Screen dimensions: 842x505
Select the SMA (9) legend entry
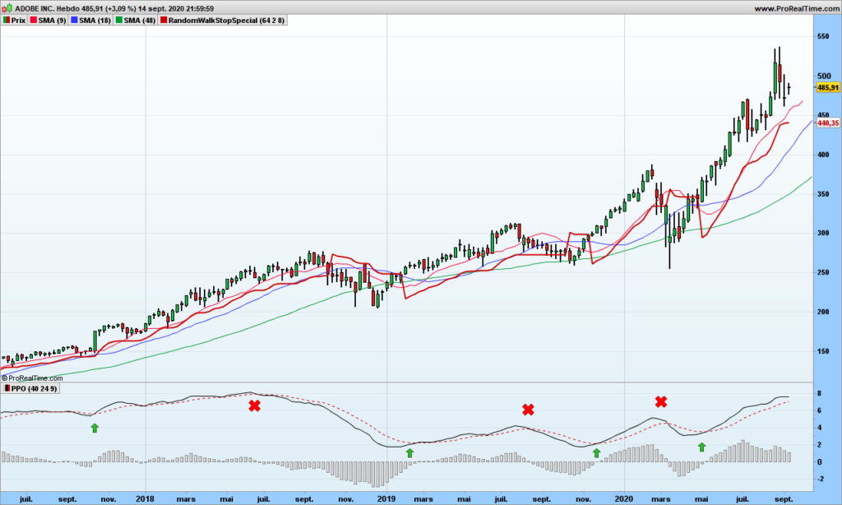(x=48, y=21)
